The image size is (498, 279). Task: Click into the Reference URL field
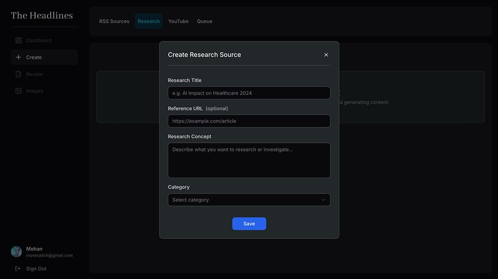[249, 121]
